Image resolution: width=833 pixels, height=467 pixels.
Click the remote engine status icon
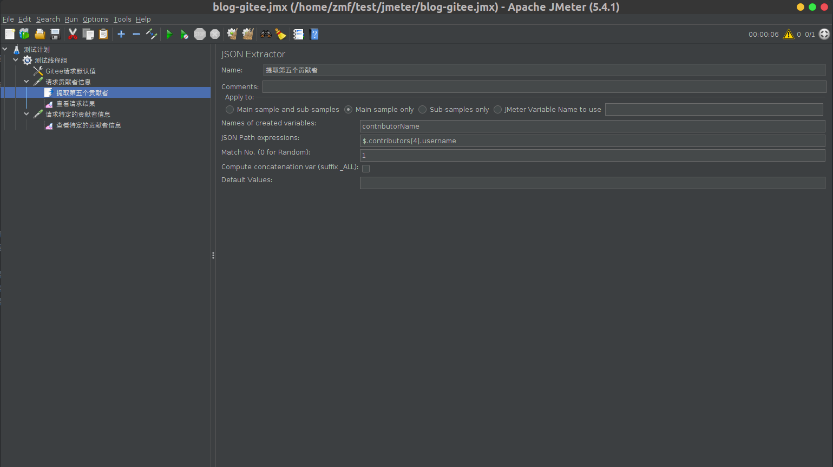tap(824, 34)
